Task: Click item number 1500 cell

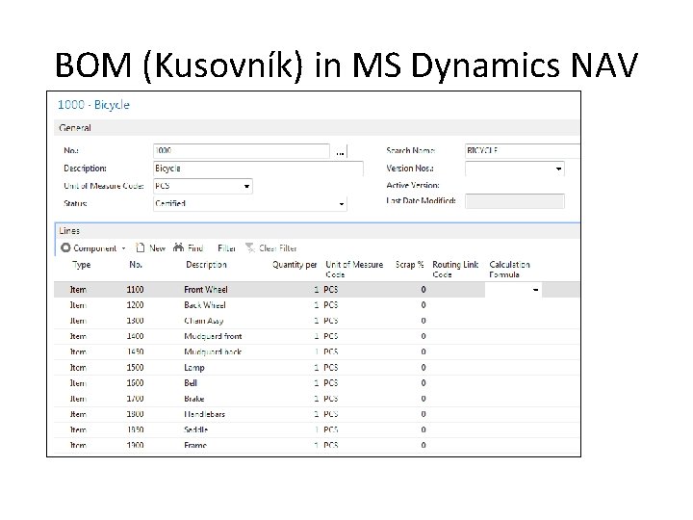Action: pos(135,368)
